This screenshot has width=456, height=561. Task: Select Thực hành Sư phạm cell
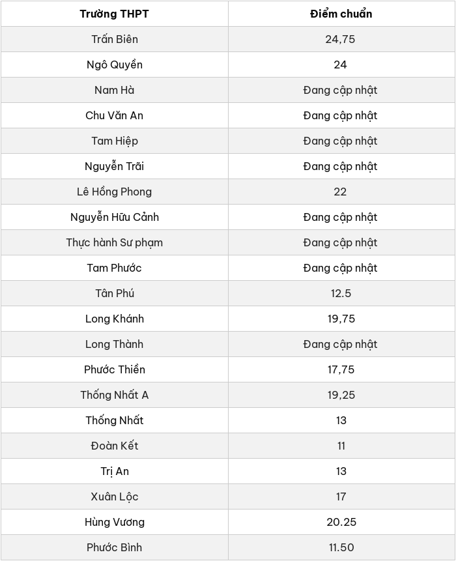[115, 242]
